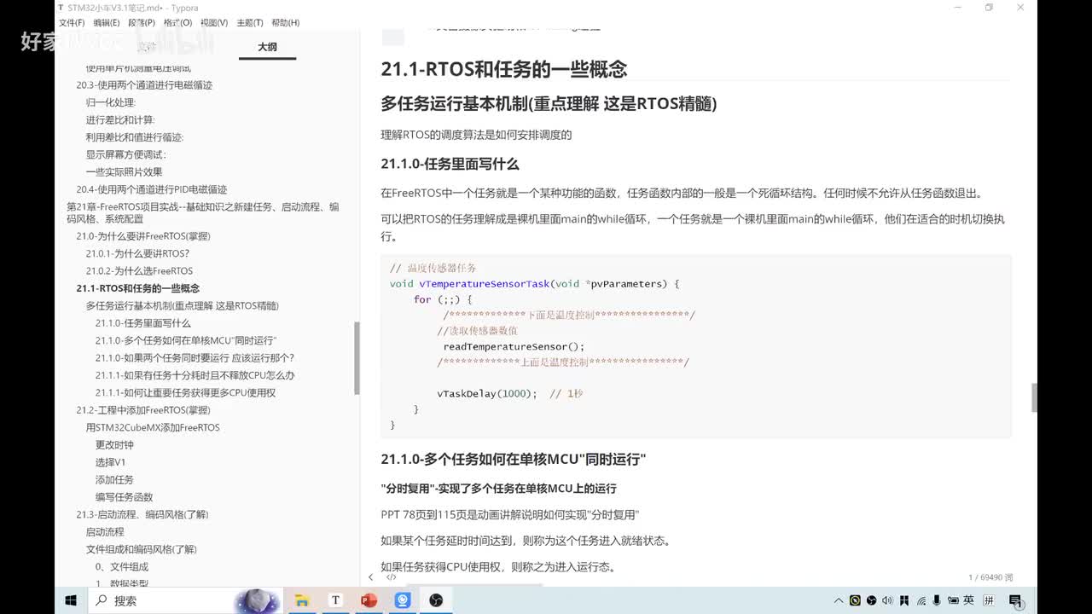Jump to 21.2-工程中添加FreeRTOS(掌握)
1092x614 pixels.
[142, 410]
